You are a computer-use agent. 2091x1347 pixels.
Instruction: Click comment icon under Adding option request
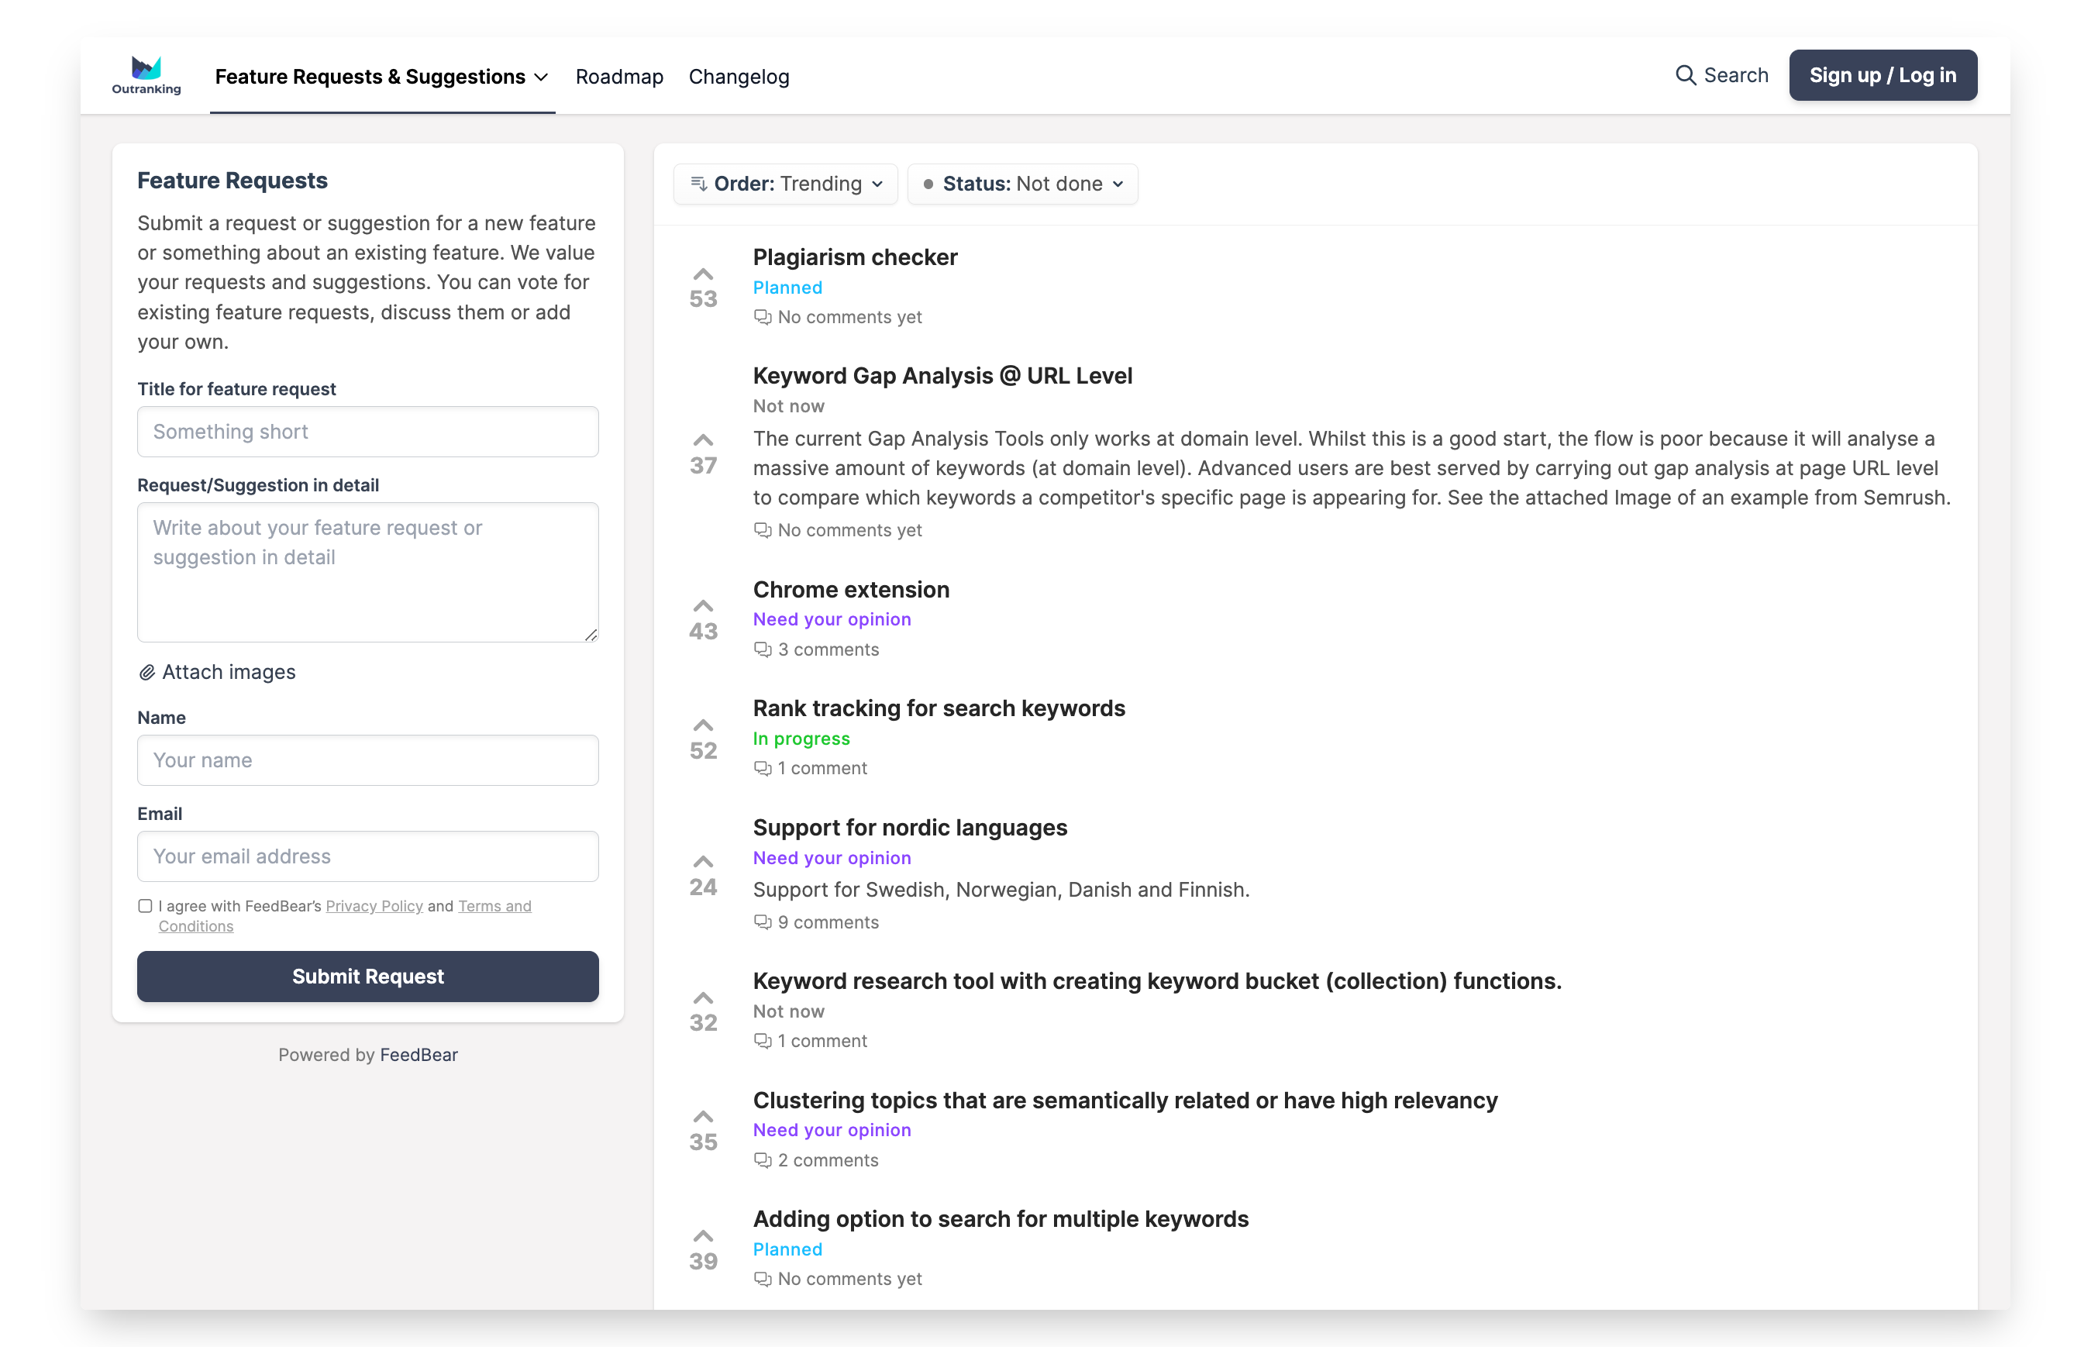tap(763, 1279)
